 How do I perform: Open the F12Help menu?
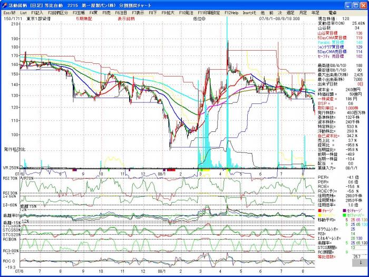(x=231, y=13)
